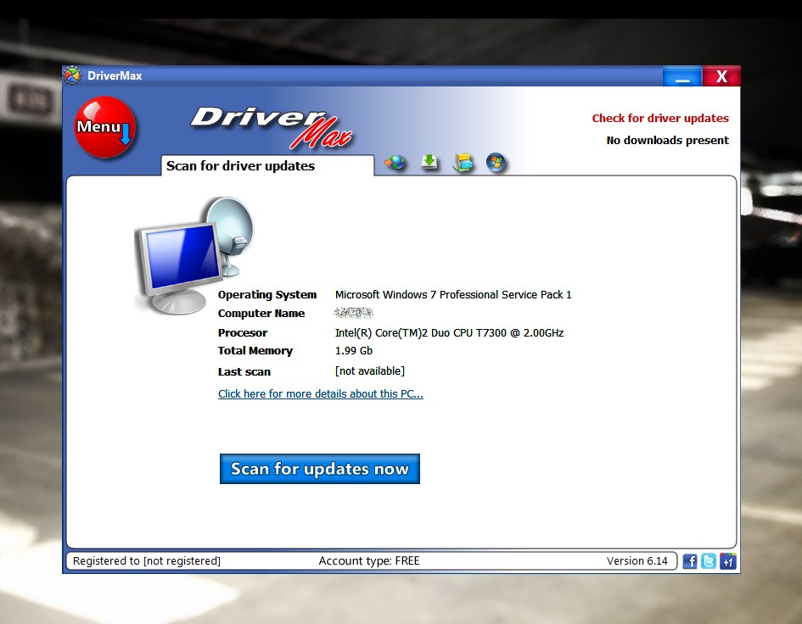
Task: Open the Facebook icon in status bar
Action: click(689, 561)
